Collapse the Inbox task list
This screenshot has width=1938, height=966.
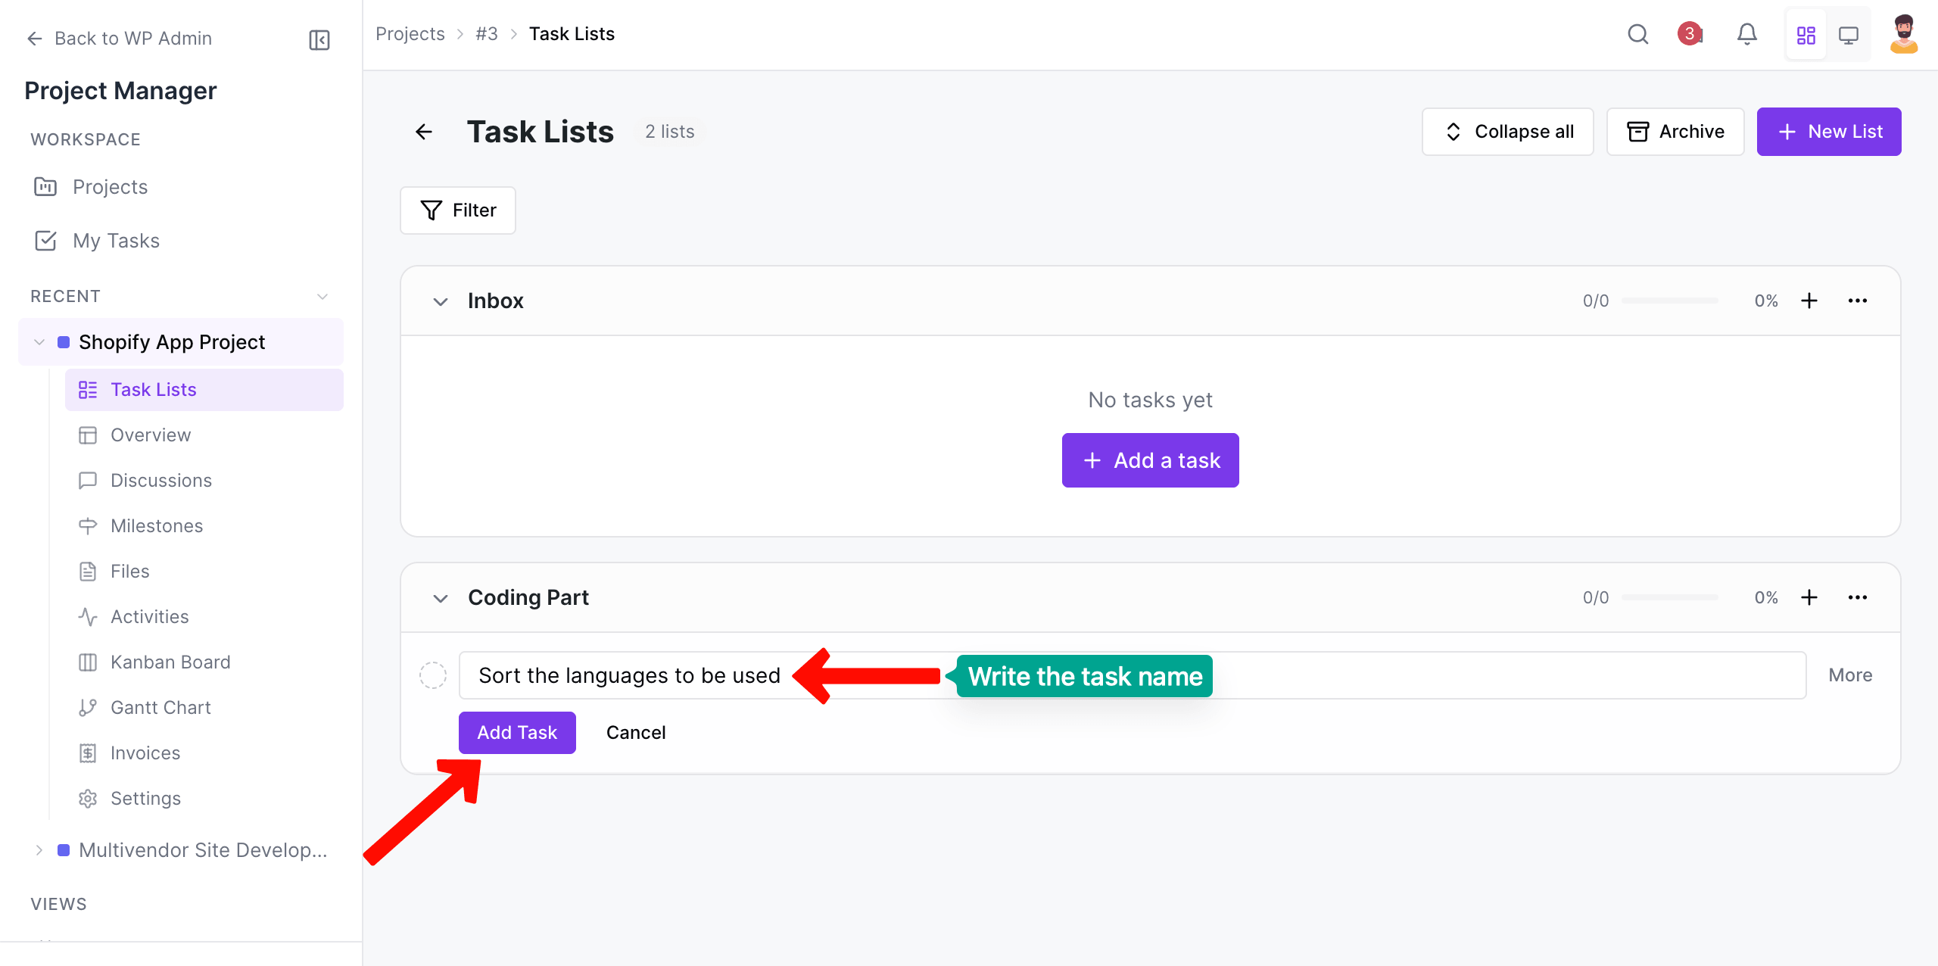[x=441, y=301]
